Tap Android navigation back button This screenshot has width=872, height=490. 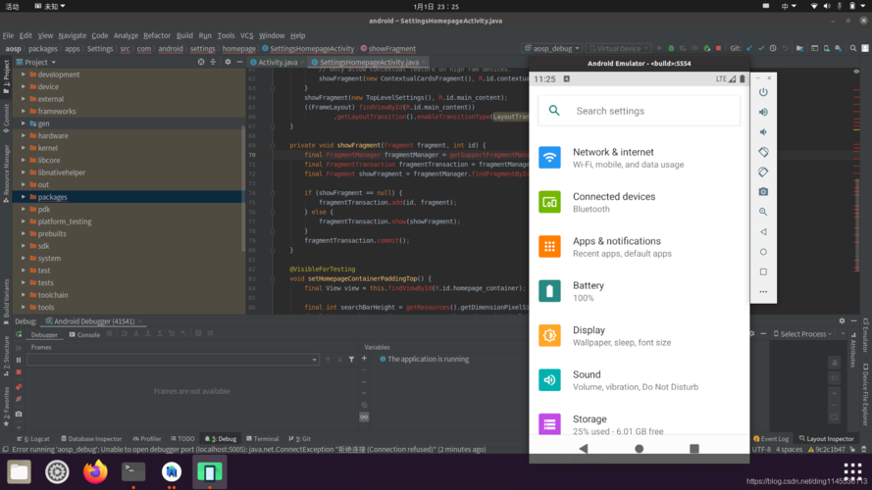point(584,448)
